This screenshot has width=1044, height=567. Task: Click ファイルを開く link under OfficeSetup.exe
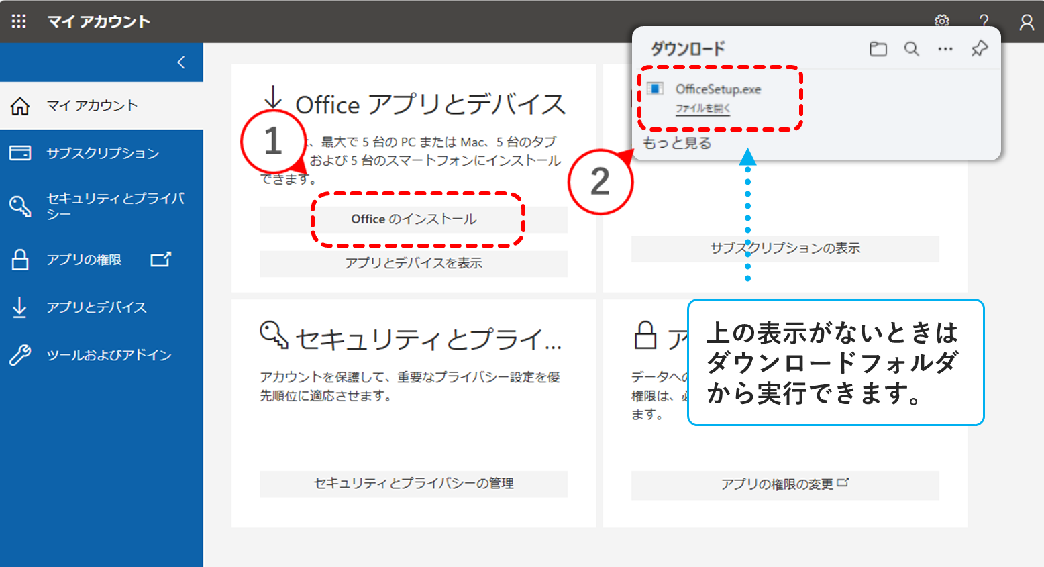(702, 109)
